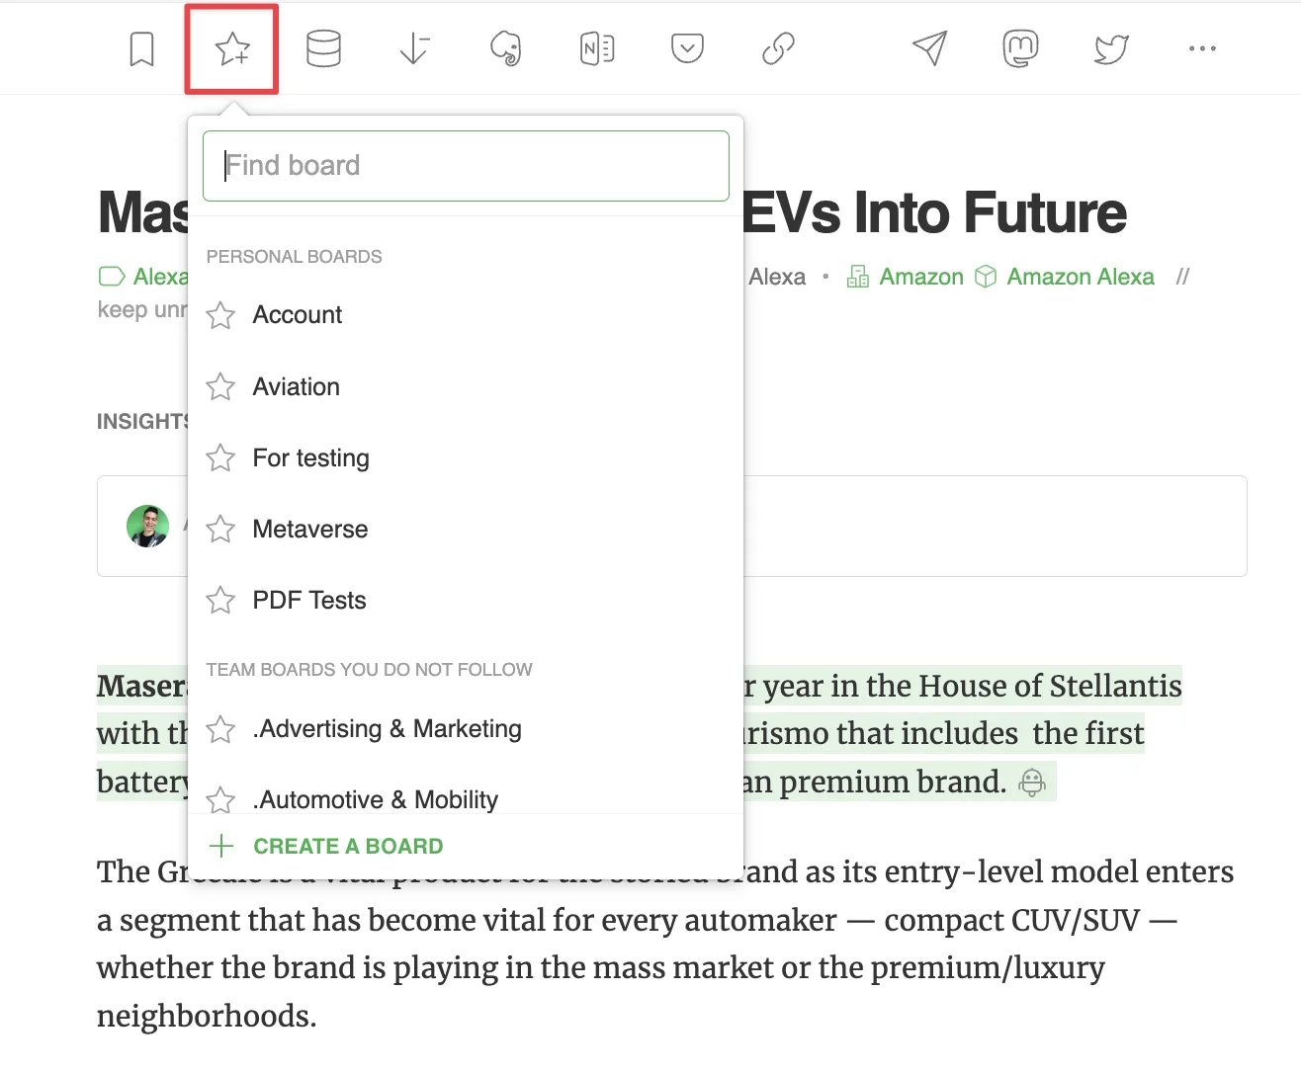Open the Amazon company link
The height and width of the screenshot is (1073, 1301).
tap(921, 277)
